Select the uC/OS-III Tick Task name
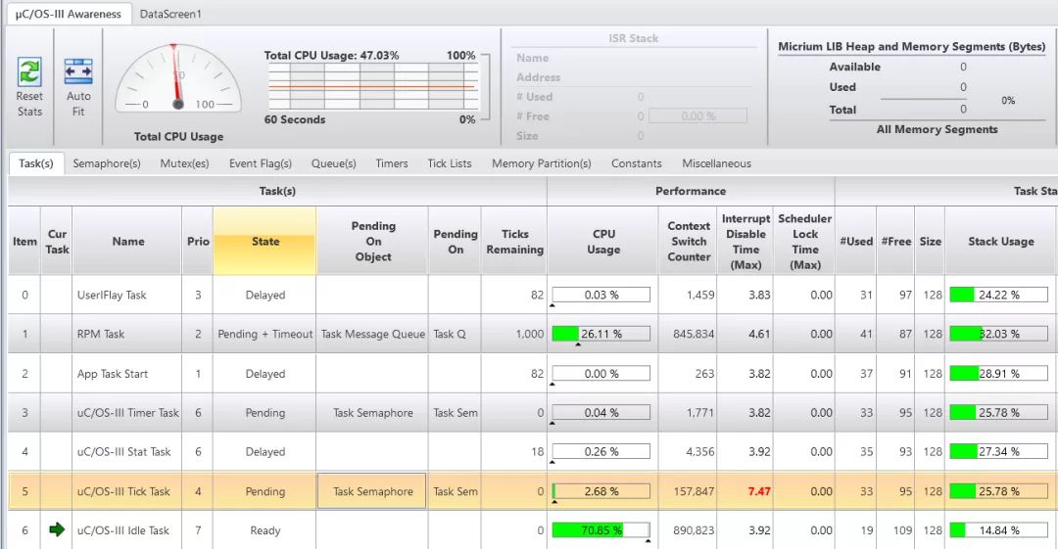 [123, 491]
